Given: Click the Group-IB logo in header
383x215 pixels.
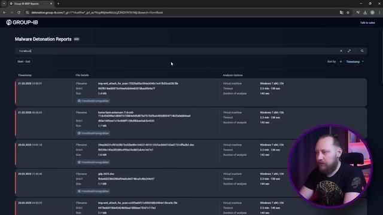Looking at the screenshot, I should click(22, 23).
